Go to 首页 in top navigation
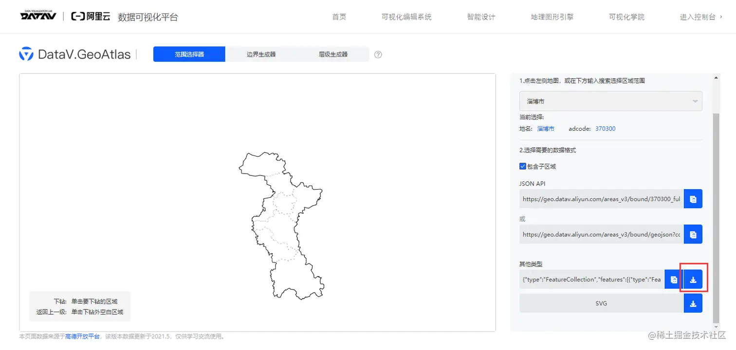Image resolution: width=736 pixels, height=350 pixels. [339, 17]
